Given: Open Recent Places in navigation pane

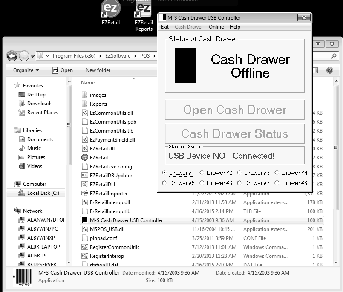Looking at the screenshot, I should (38, 113).
